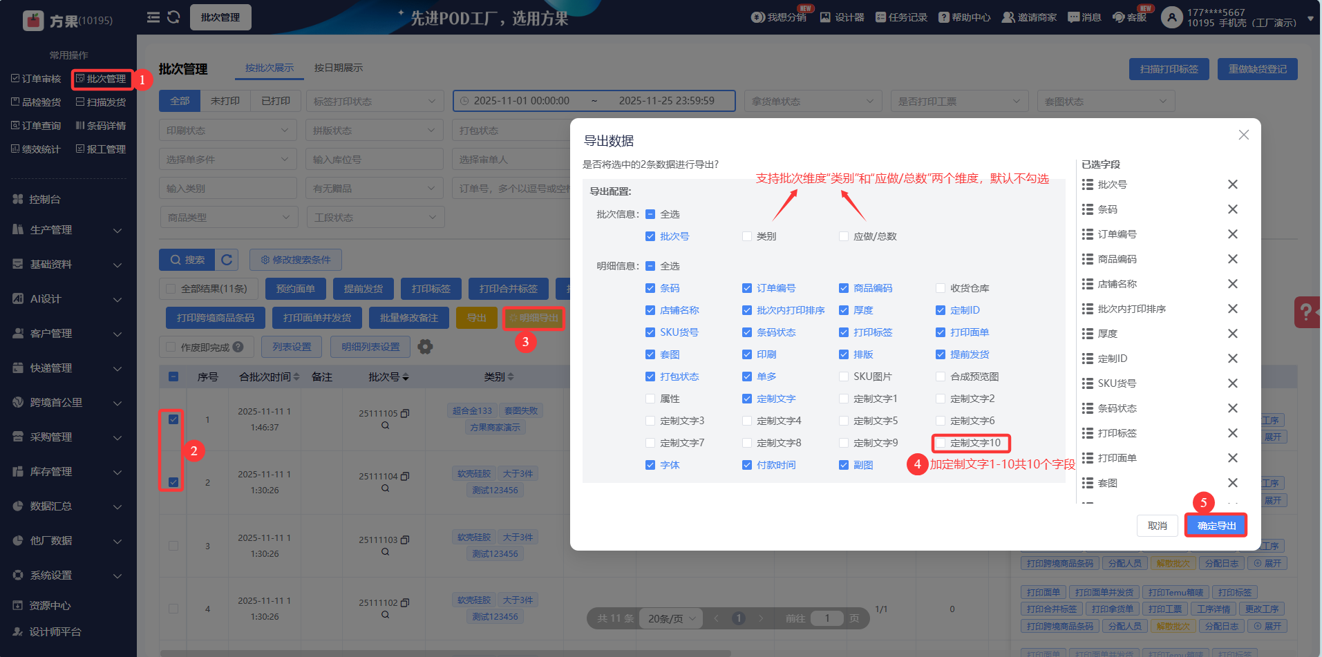Click the refresh icon in top bar

pyautogui.click(x=173, y=17)
